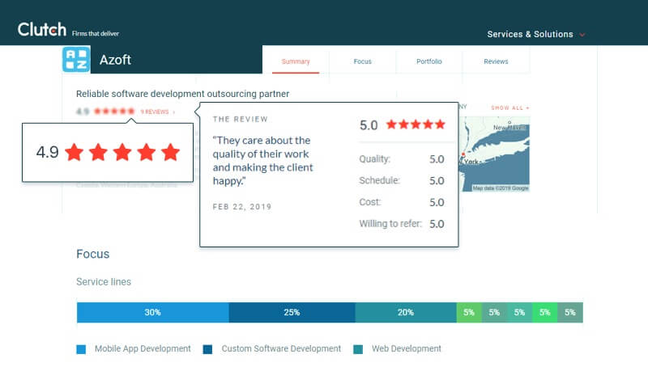
Task: Click the 20% service line segment
Action: pyautogui.click(x=406, y=313)
